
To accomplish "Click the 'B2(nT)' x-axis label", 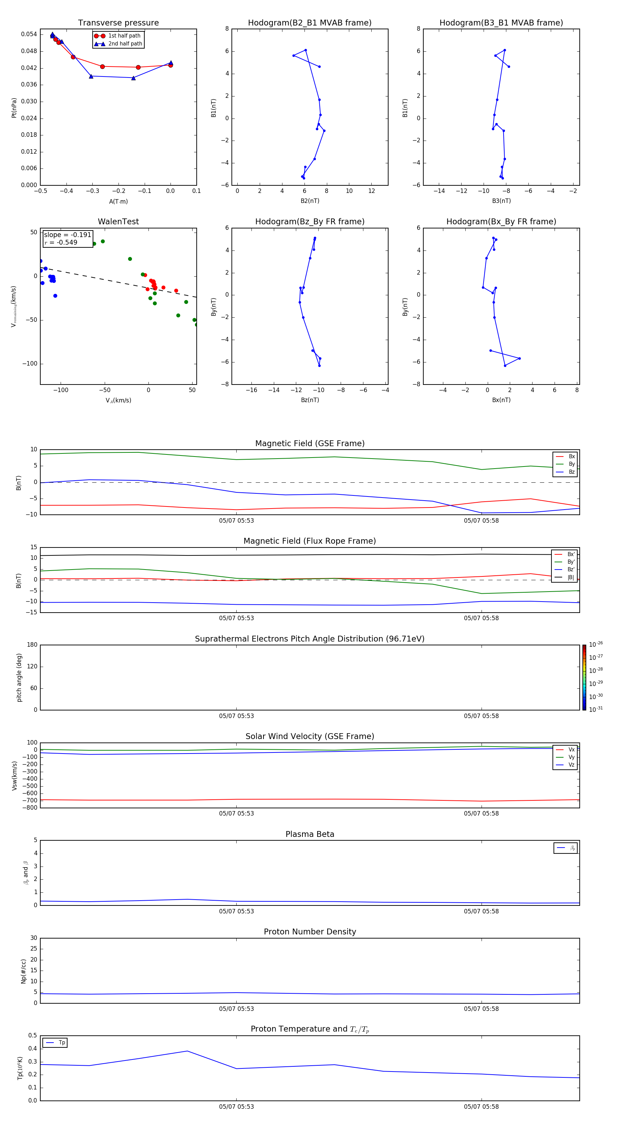I will [x=310, y=201].
